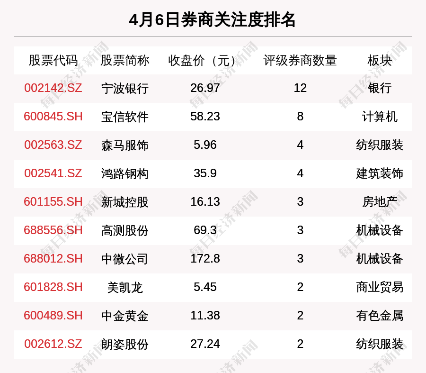This screenshot has height=373, width=426.
Task: Click the closing price 27.24
Action: pyautogui.click(x=205, y=344)
